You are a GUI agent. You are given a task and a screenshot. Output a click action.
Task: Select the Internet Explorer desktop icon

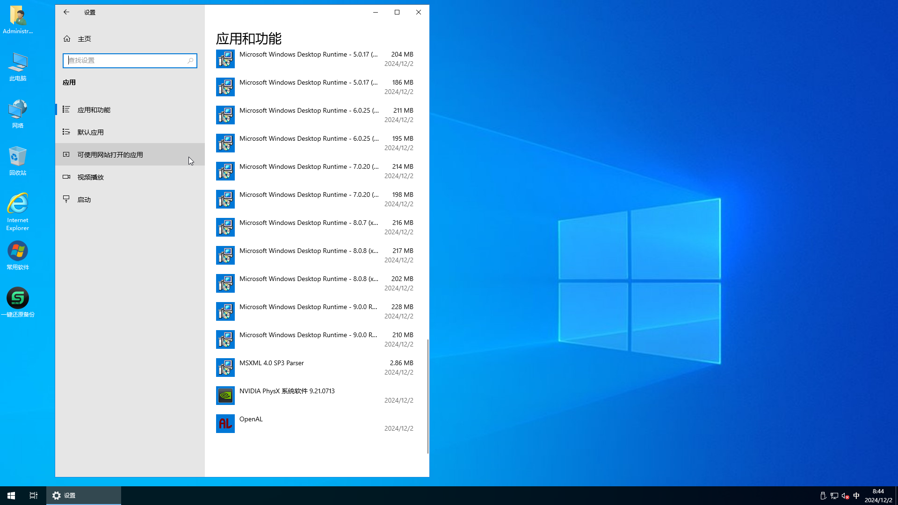(x=18, y=212)
